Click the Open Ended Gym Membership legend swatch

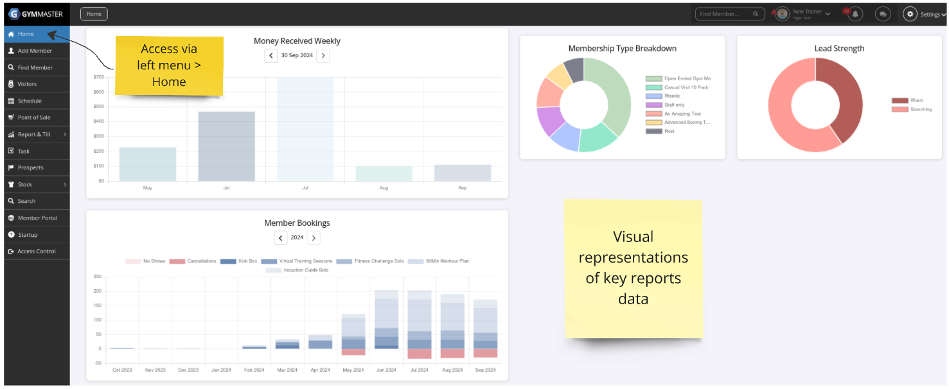coord(653,78)
